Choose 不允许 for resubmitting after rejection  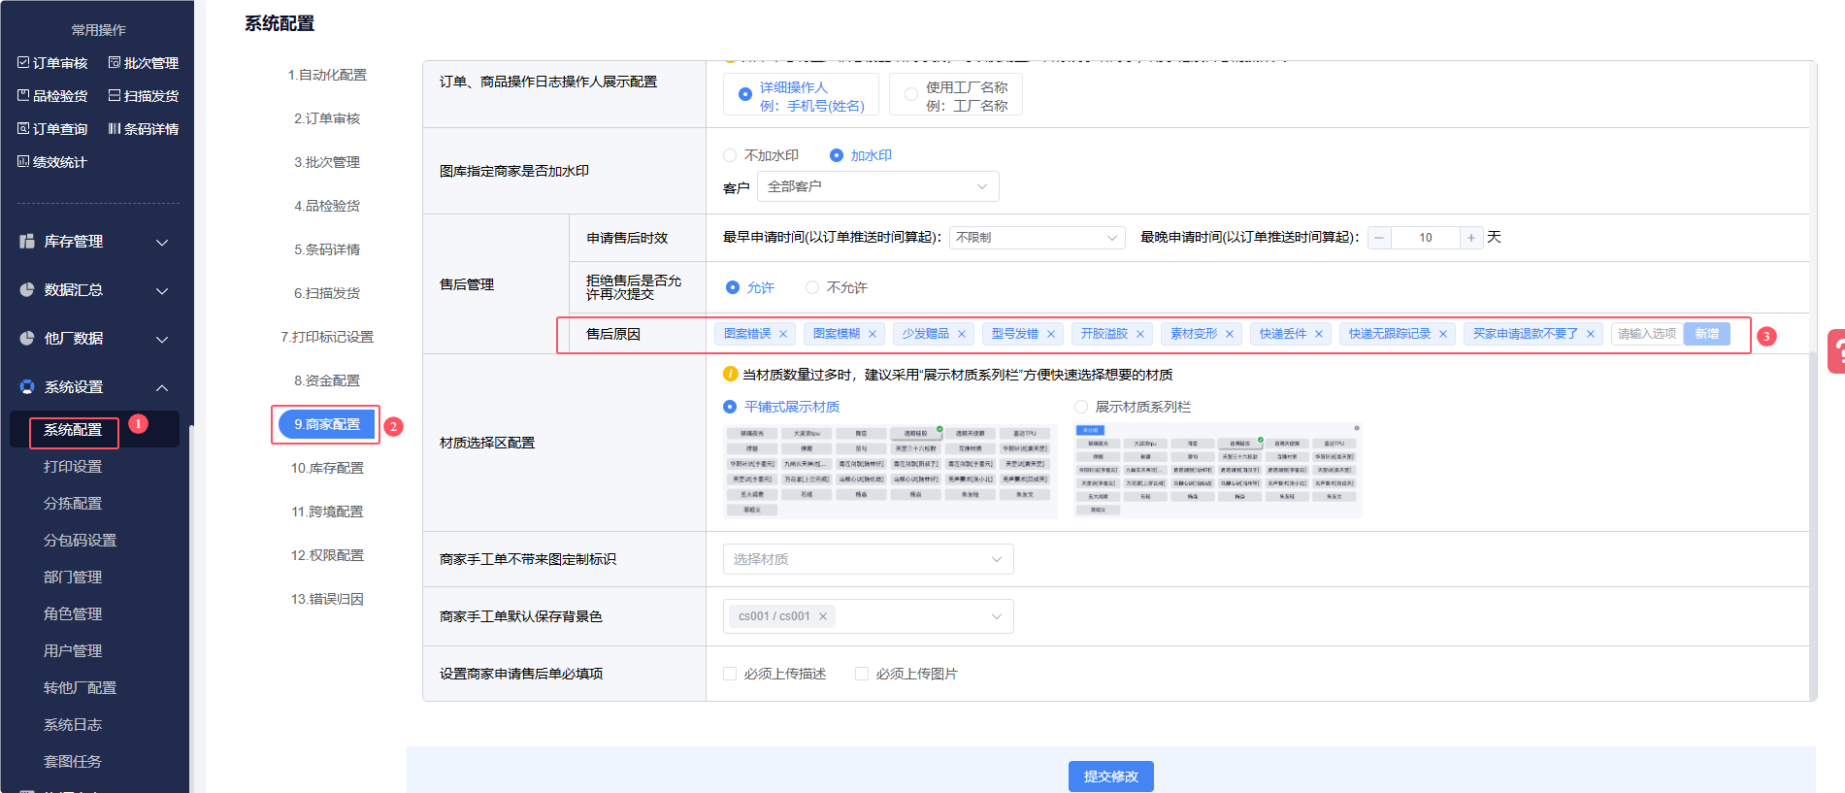coord(812,287)
